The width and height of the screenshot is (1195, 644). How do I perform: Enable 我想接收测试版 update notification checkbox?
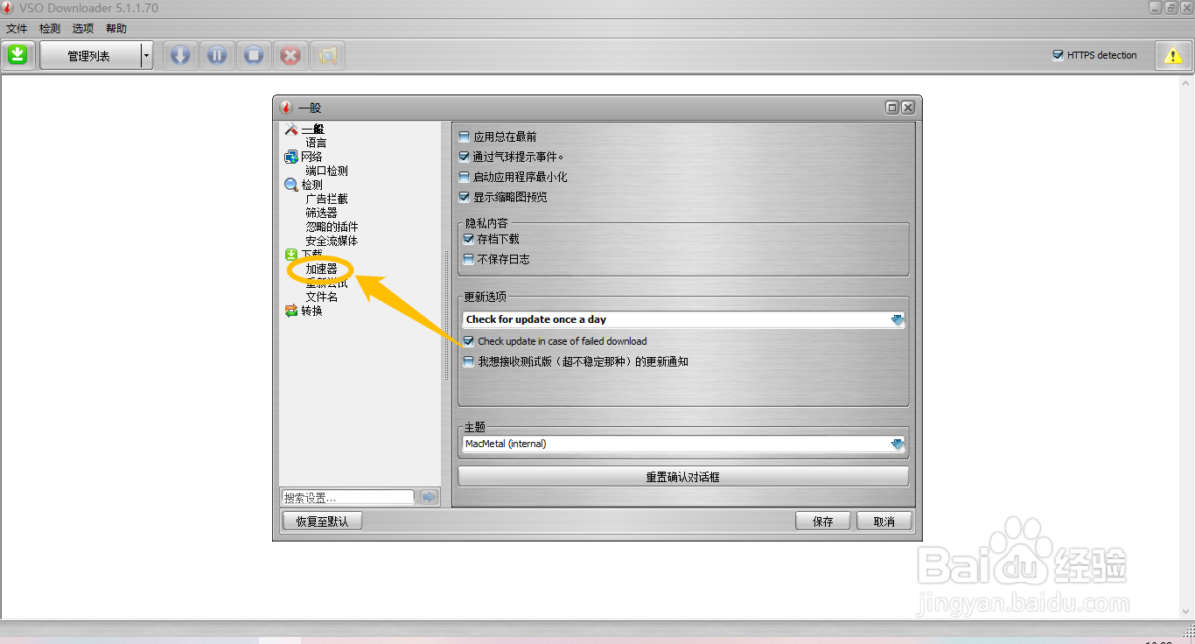[x=469, y=361]
